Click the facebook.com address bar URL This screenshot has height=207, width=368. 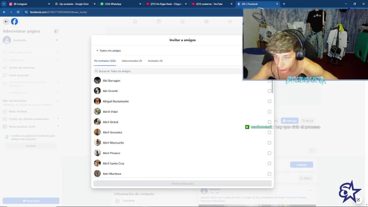[x=58, y=12]
